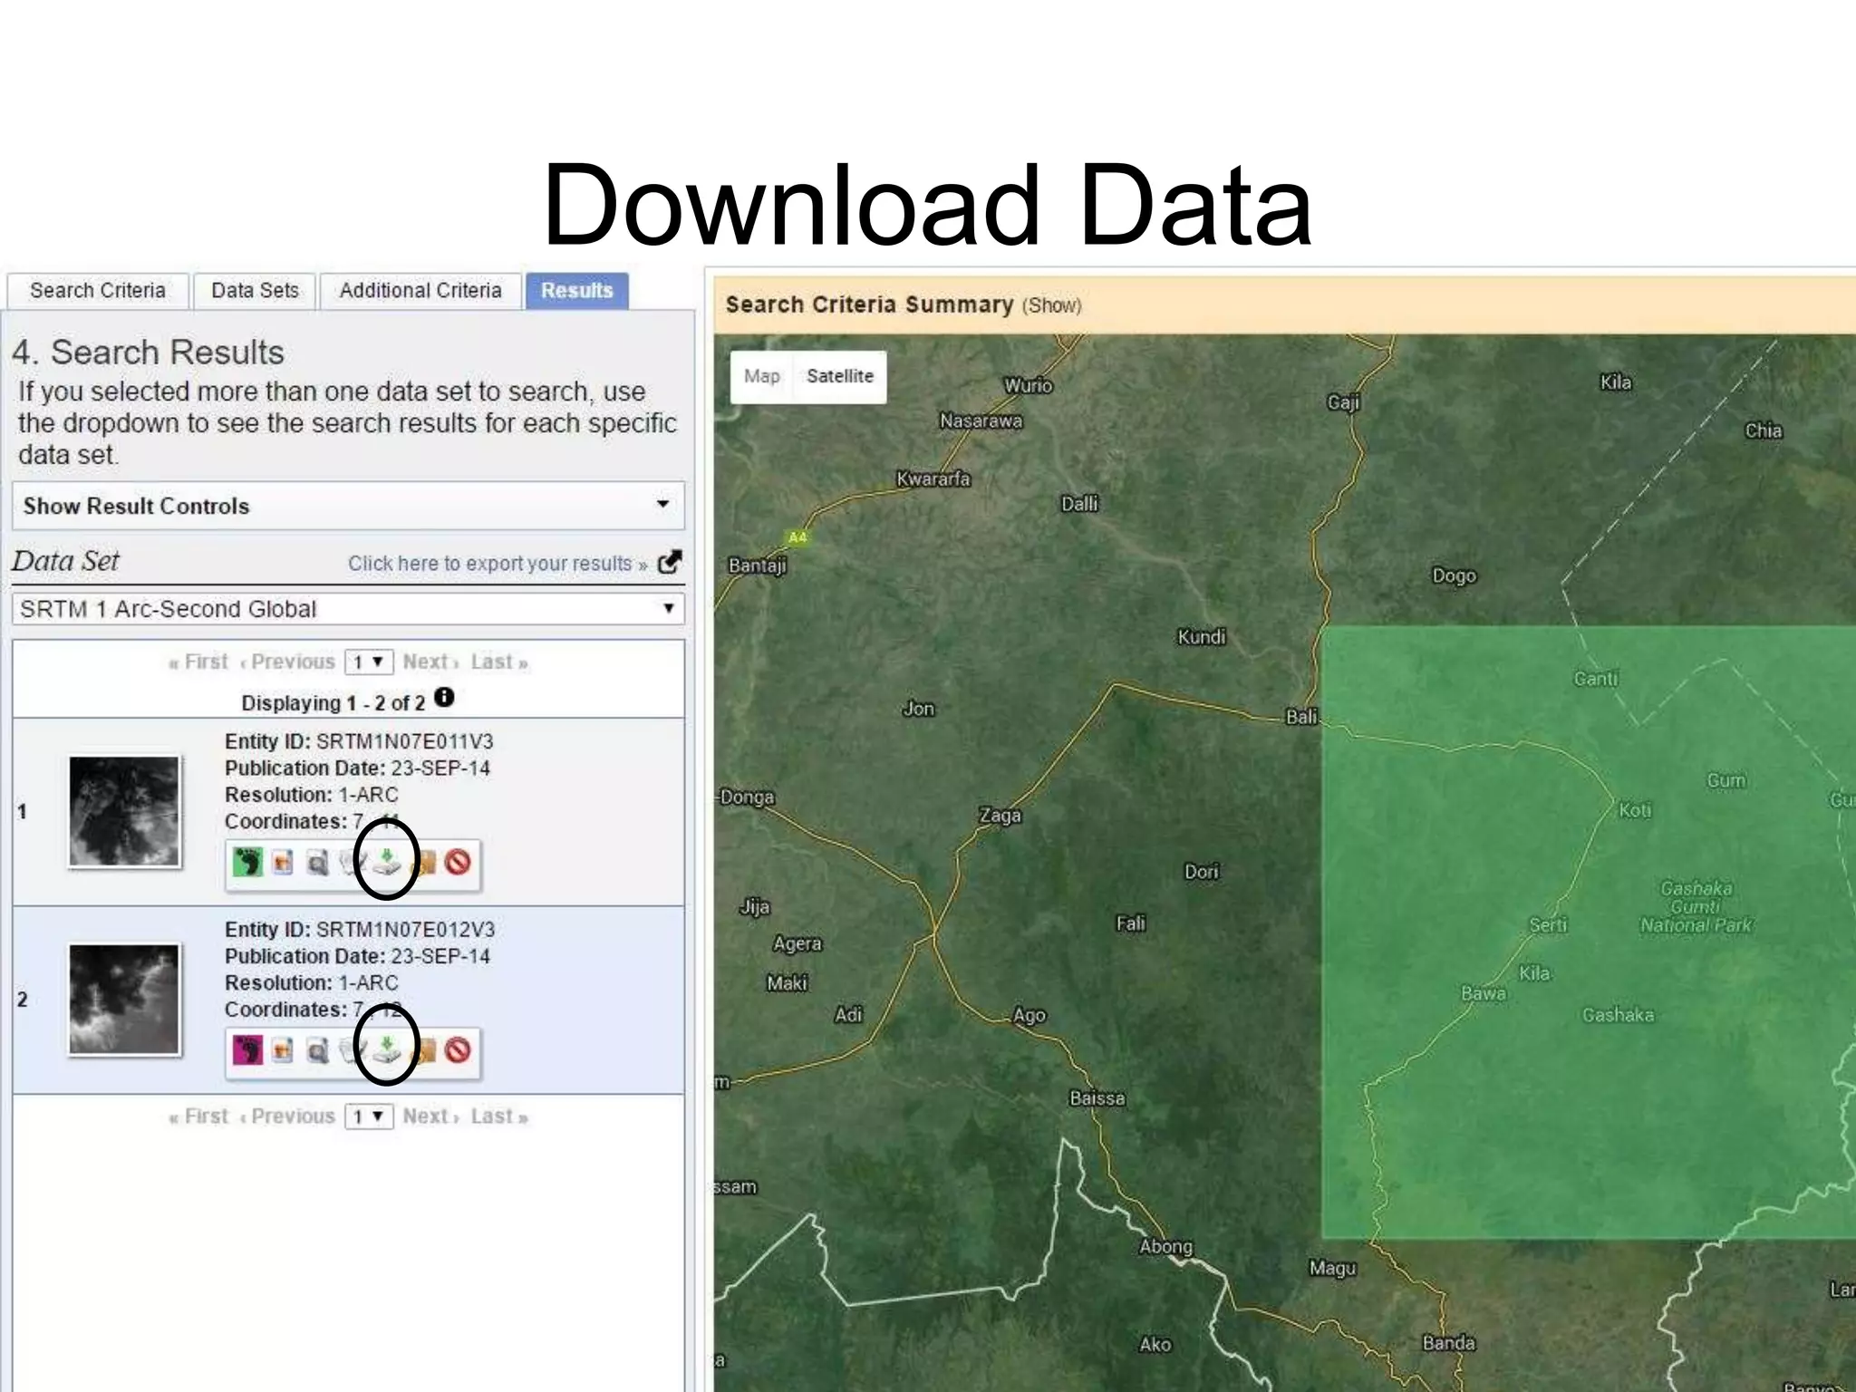1856x1392 pixels.
Task: Click top First pagination link
Action: point(198,662)
